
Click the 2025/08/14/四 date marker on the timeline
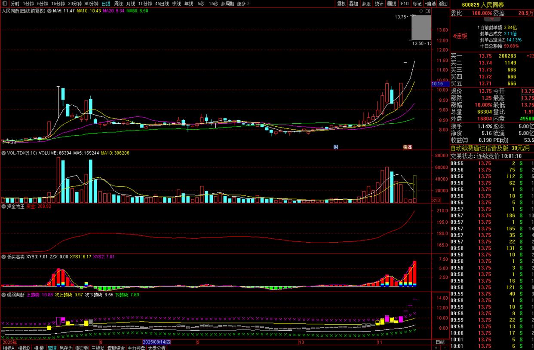[x=157, y=342]
